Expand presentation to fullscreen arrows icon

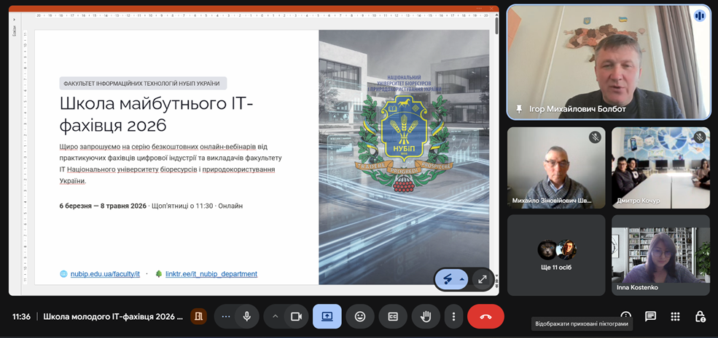point(482,279)
